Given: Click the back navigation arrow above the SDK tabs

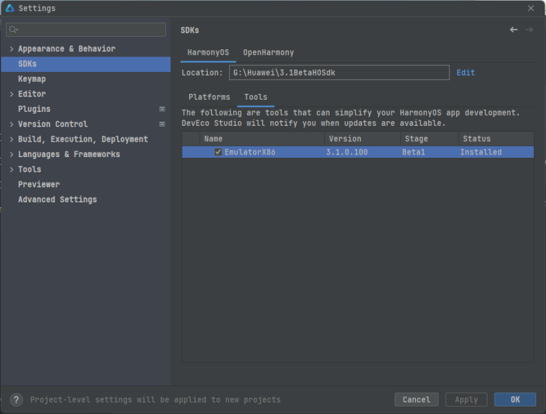Looking at the screenshot, I should [x=513, y=29].
